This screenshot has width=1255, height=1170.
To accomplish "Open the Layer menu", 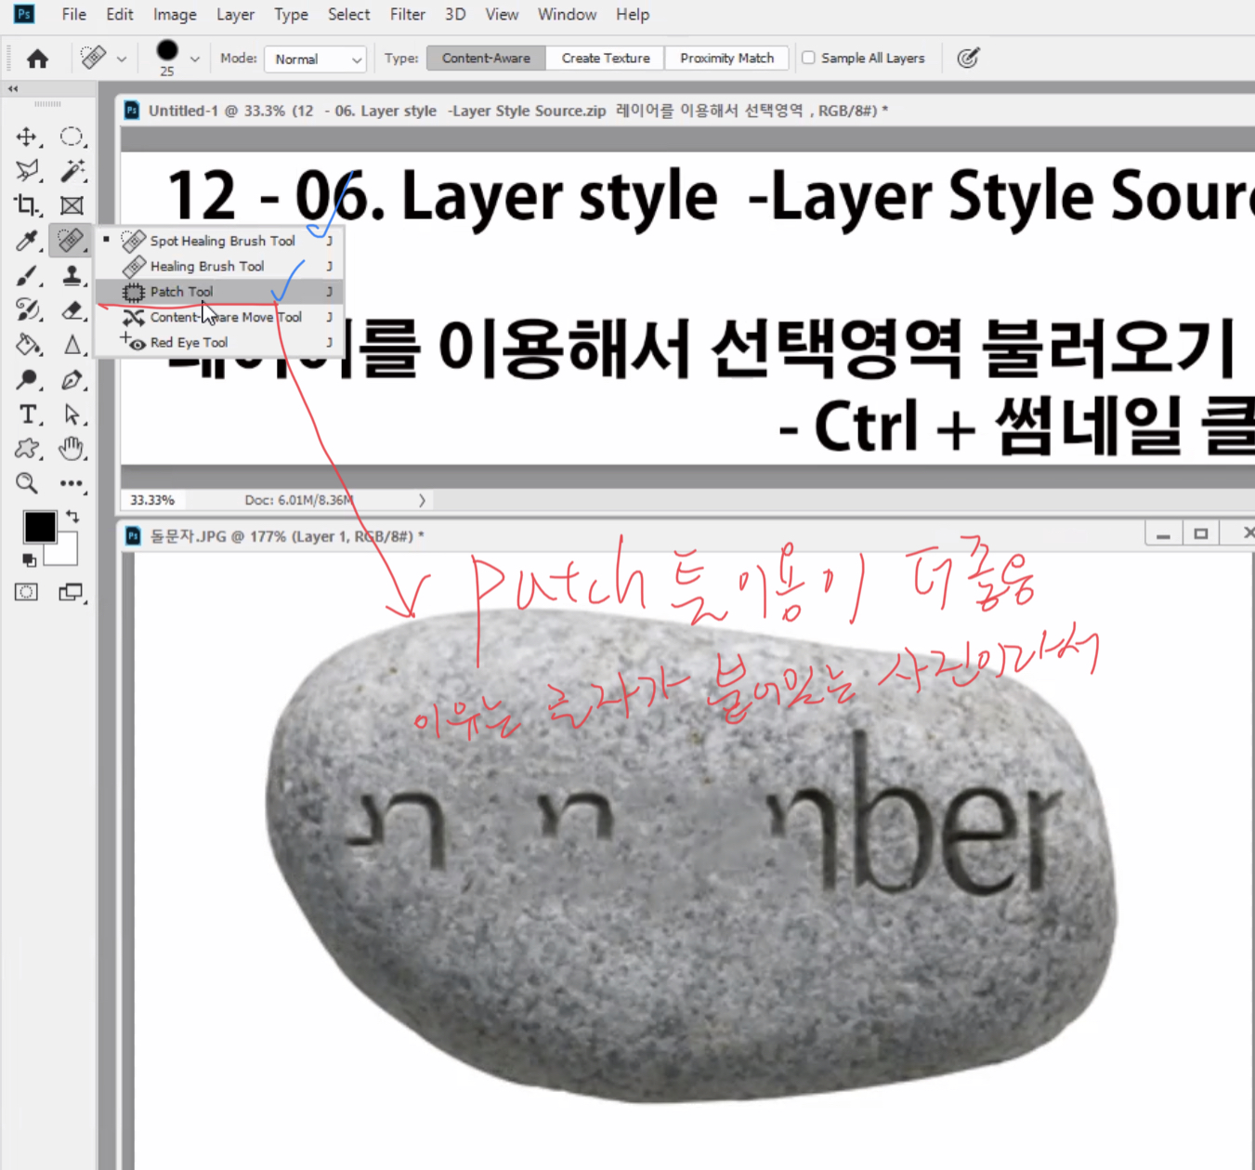I will pyautogui.click(x=235, y=14).
